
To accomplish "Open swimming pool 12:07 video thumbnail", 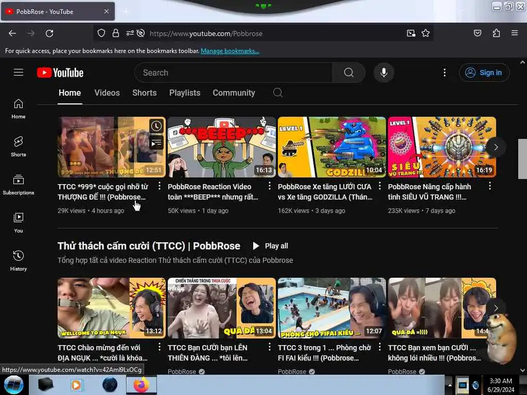I will pyautogui.click(x=332, y=308).
